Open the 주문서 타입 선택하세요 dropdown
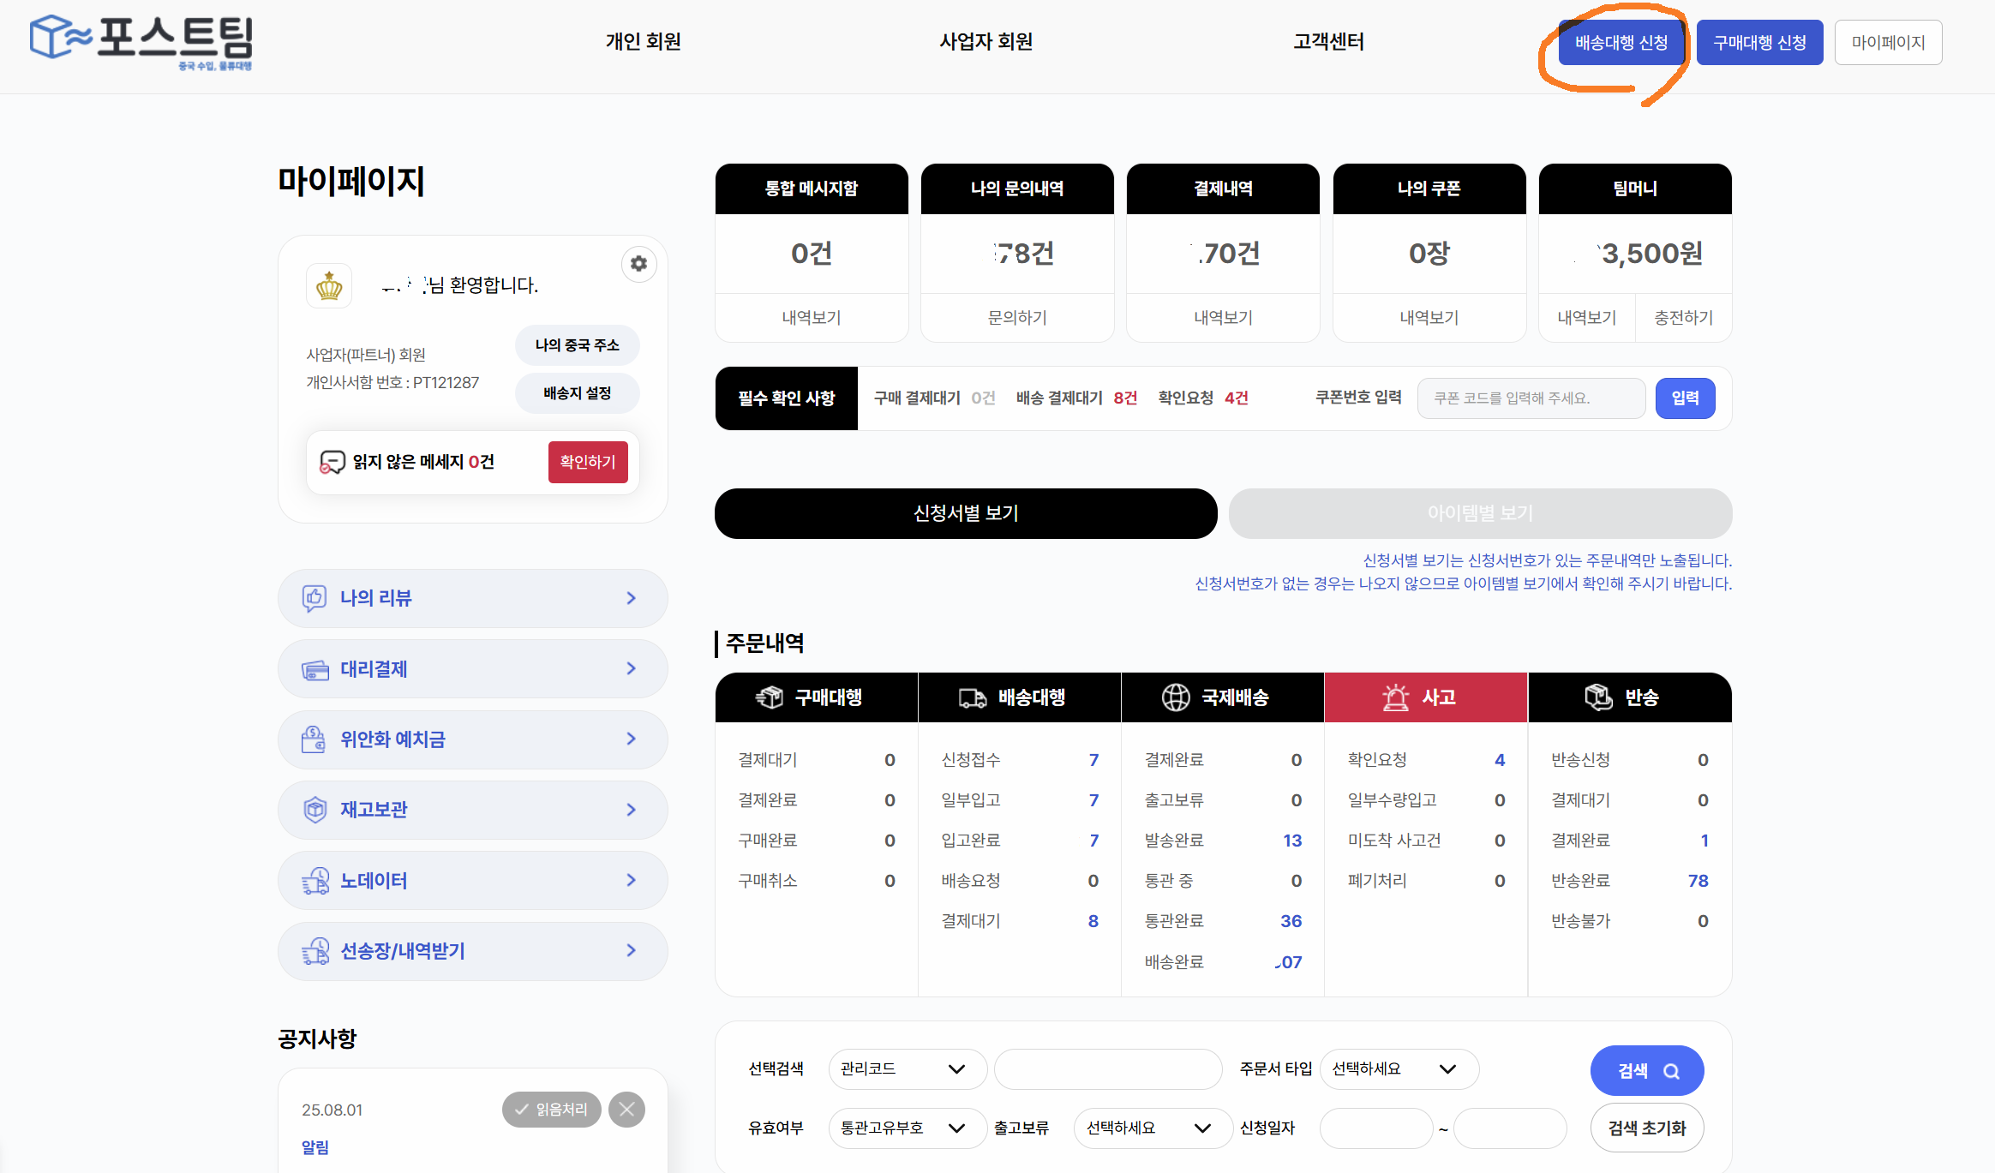The width and height of the screenshot is (1995, 1173). (1399, 1069)
